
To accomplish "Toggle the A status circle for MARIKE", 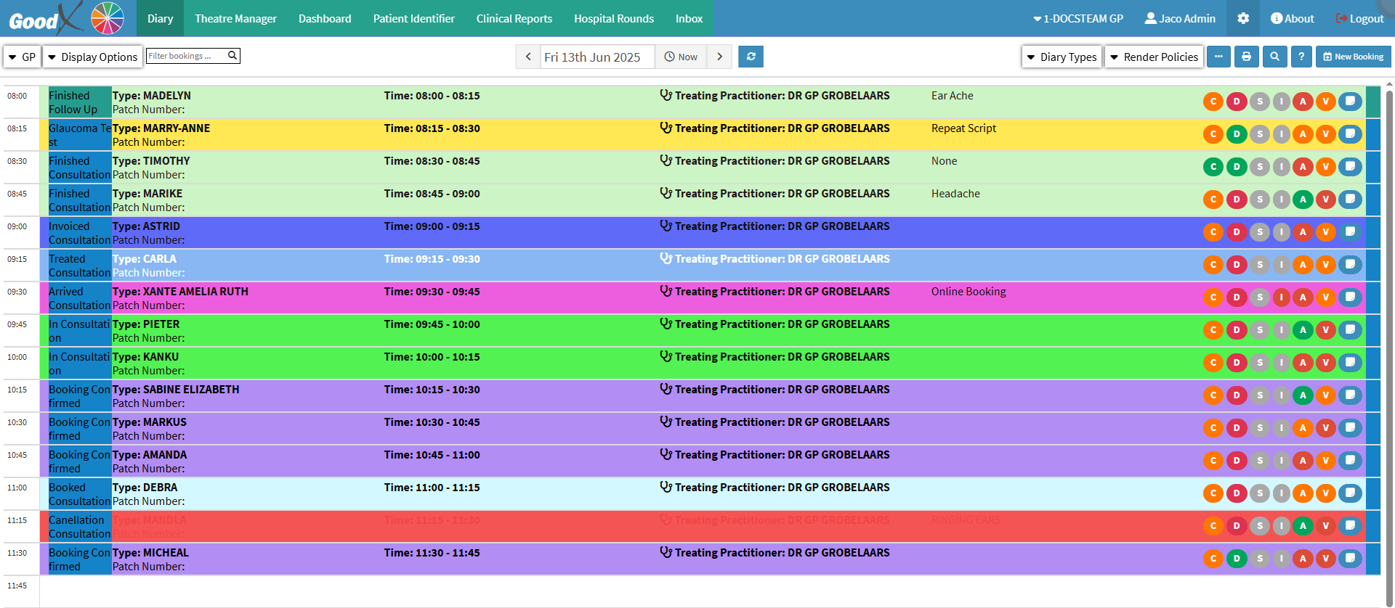I will coord(1303,200).
